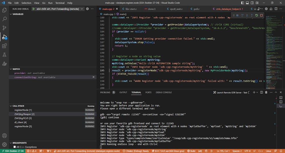Image resolution: width=285 pixels, height=153 pixels.
Task: Switch to the Debug Console tab
Action: click(164, 92)
